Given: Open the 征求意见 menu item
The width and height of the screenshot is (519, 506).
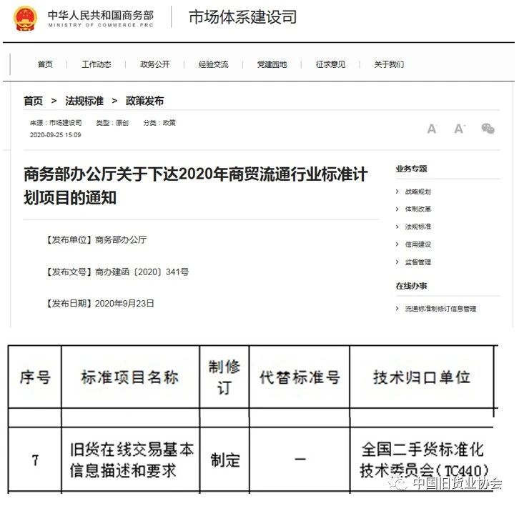Looking at the screenshot, I should 330,64.
